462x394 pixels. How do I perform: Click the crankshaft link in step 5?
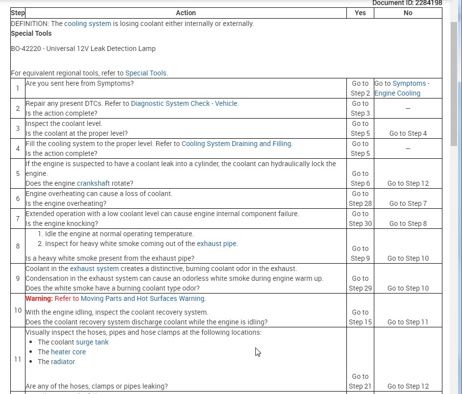[x=93, y=183]
